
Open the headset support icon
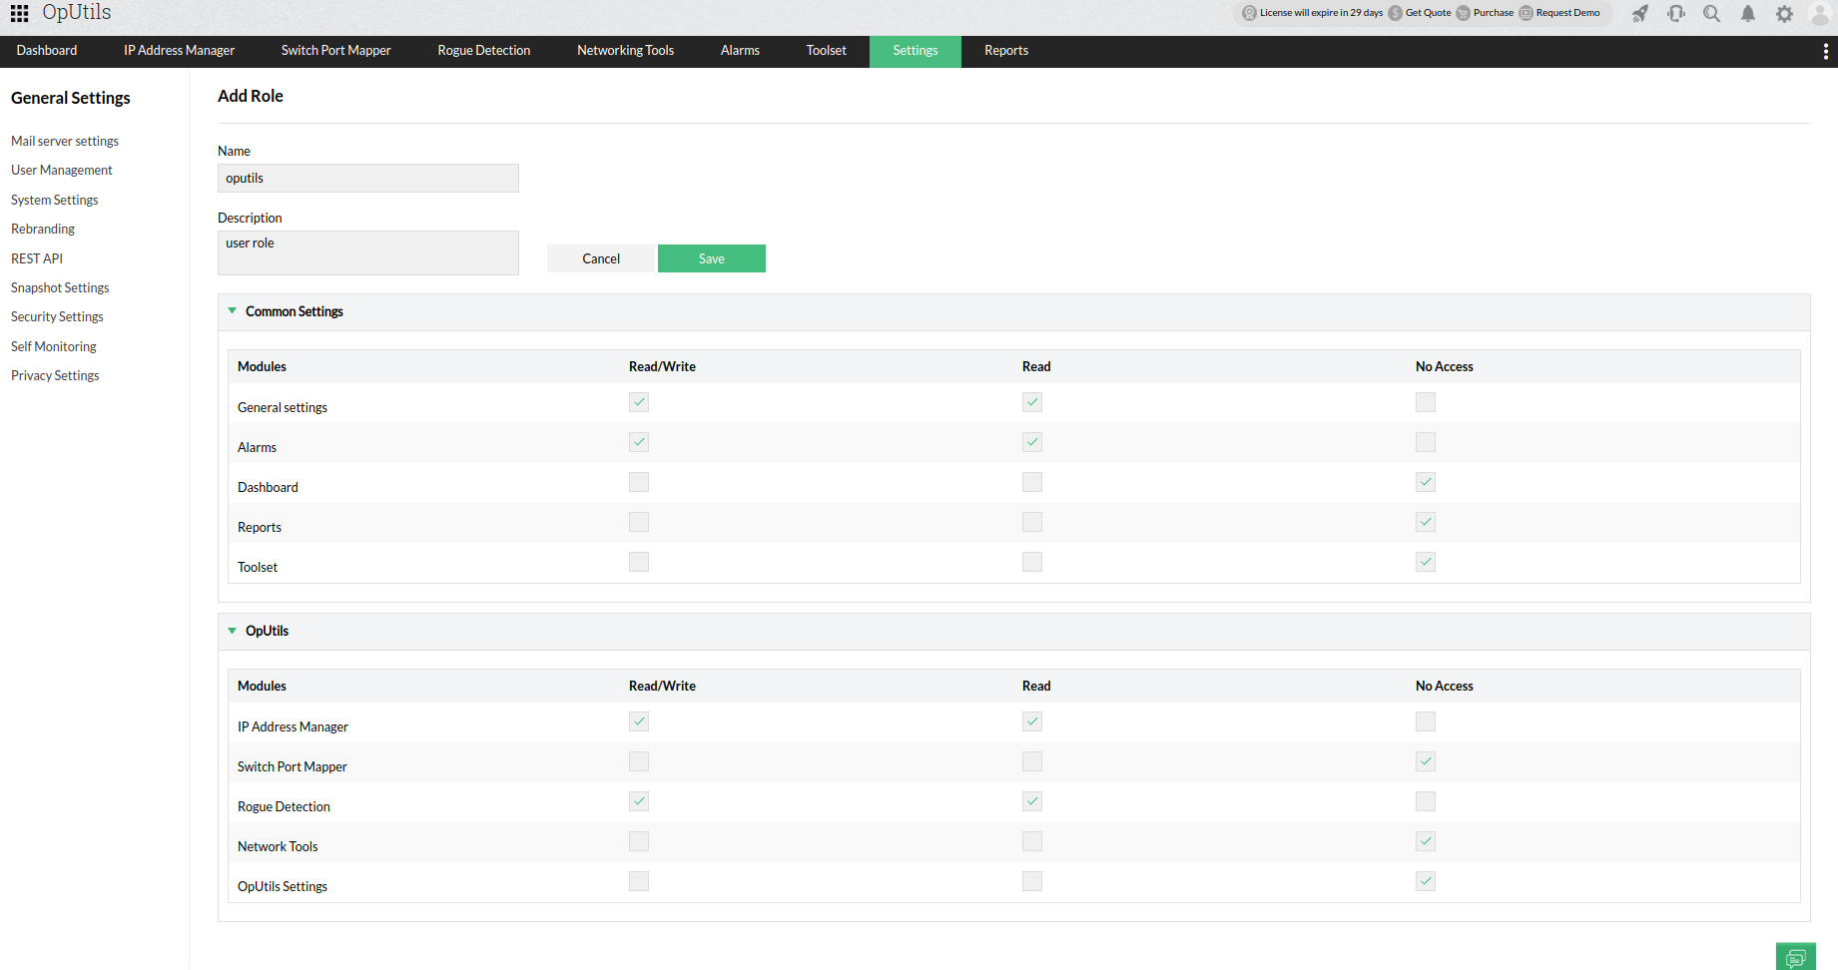pos(1676,13)
